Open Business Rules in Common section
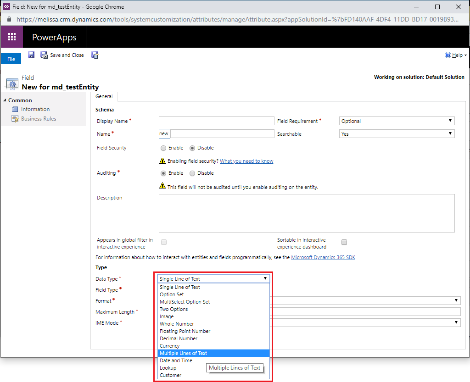Screen dimensions: 470x382 click(39, 119)
